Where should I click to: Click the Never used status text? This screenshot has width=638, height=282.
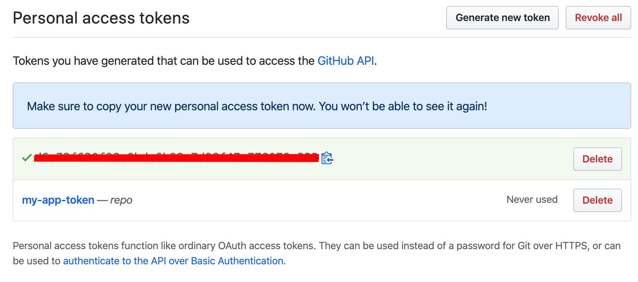click(x=532, y=200)
